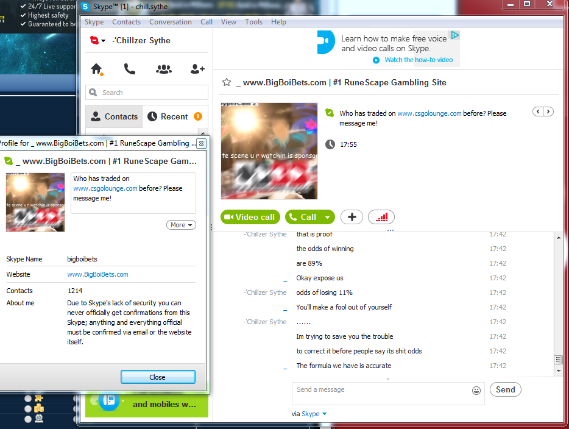
Task: Show previous mood message with left arrow
Action: (x=538, y=112)
